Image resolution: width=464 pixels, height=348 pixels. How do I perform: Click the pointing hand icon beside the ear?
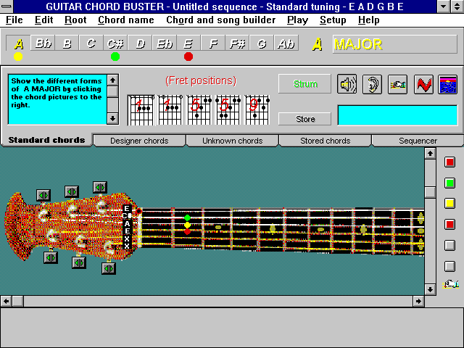click(x=397, y=84)
